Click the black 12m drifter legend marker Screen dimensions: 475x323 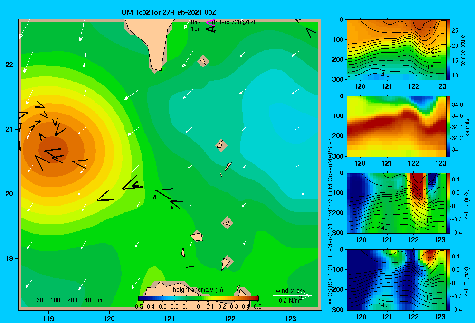coord(210,29)
